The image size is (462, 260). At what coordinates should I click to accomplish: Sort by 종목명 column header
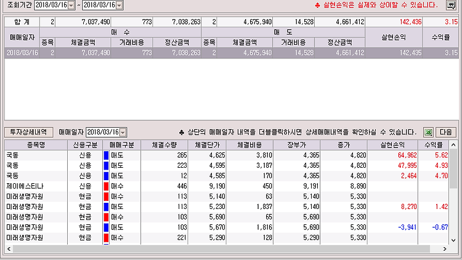coord(36,145)
